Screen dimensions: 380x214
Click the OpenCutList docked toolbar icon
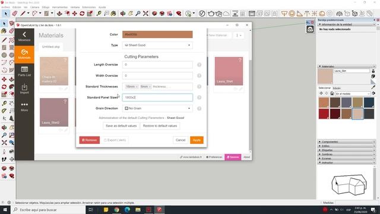pos(310,29)
